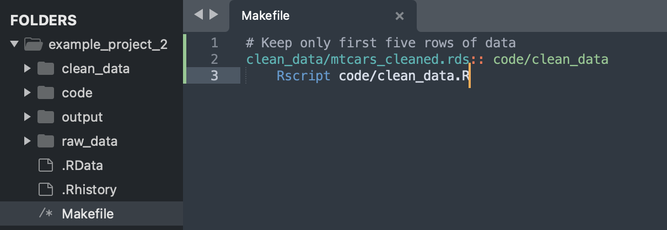Click the .Rhistory file icon
The height and width of the screenshot is (230, 667).
(45, 190)
